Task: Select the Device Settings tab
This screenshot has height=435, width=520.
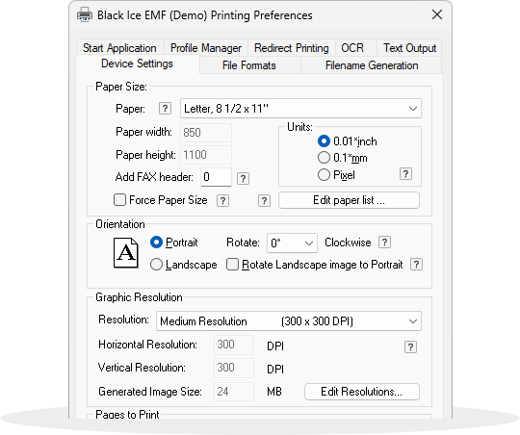Action: [138, 64]
